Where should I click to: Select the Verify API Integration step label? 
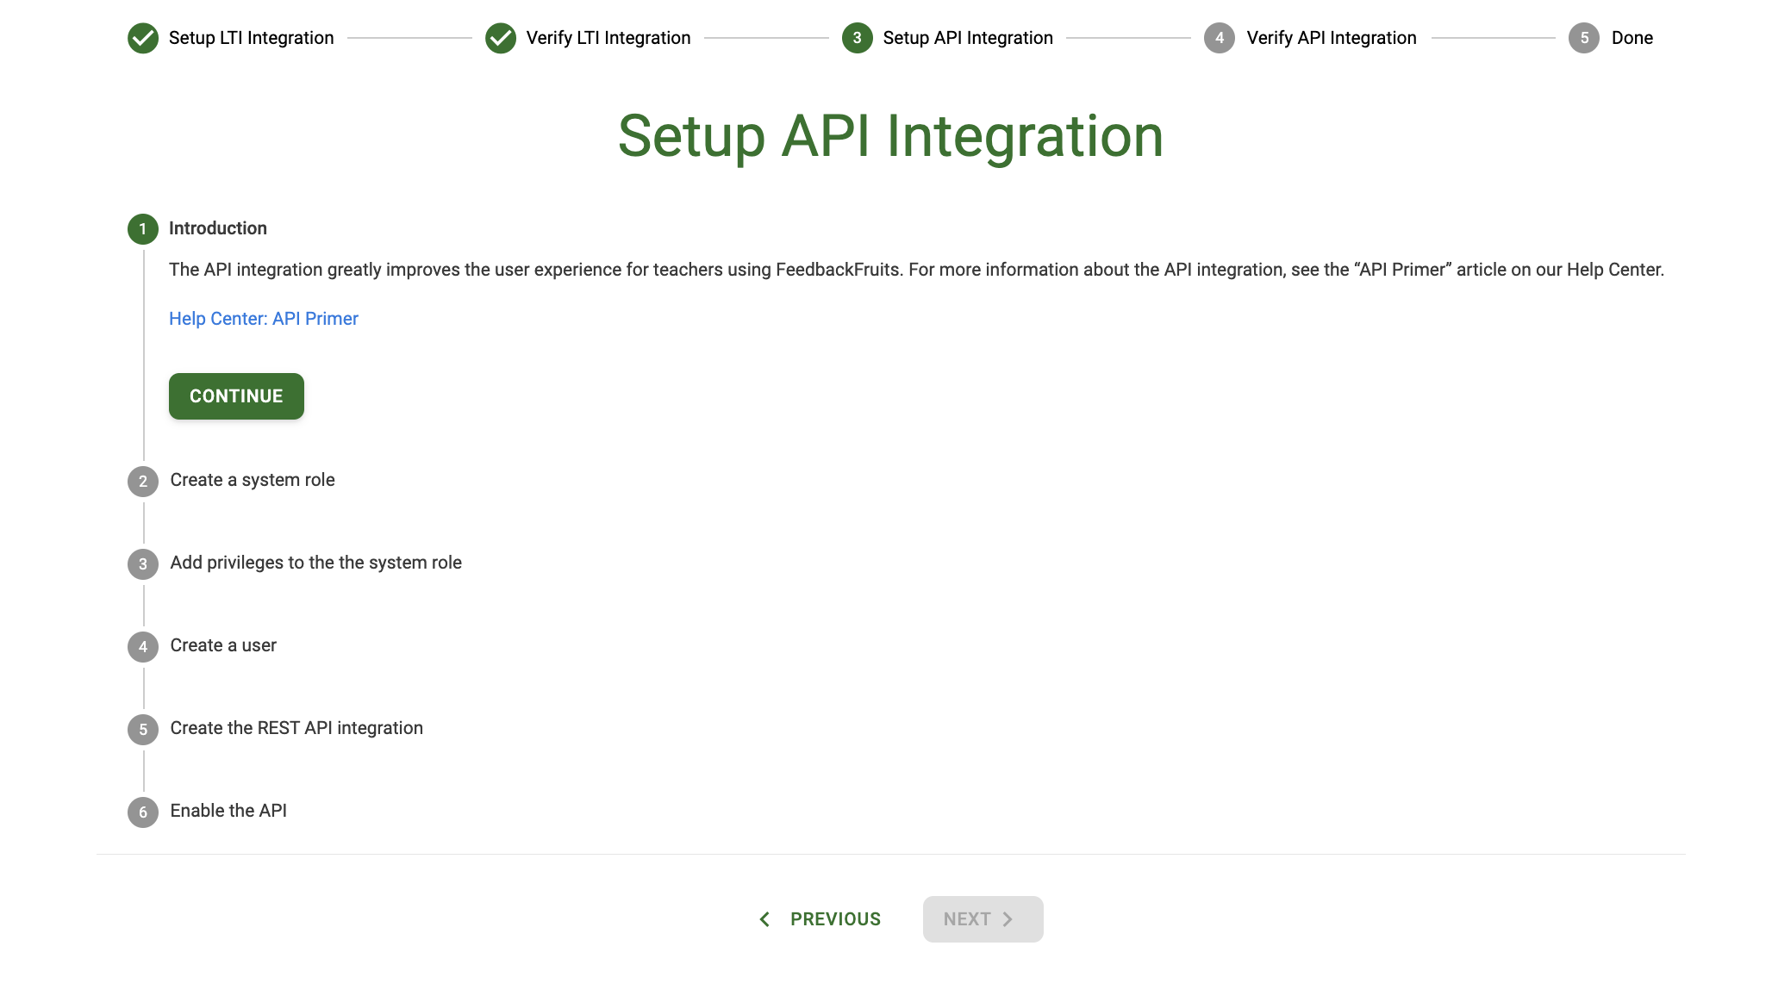(x=1332, y=38)
